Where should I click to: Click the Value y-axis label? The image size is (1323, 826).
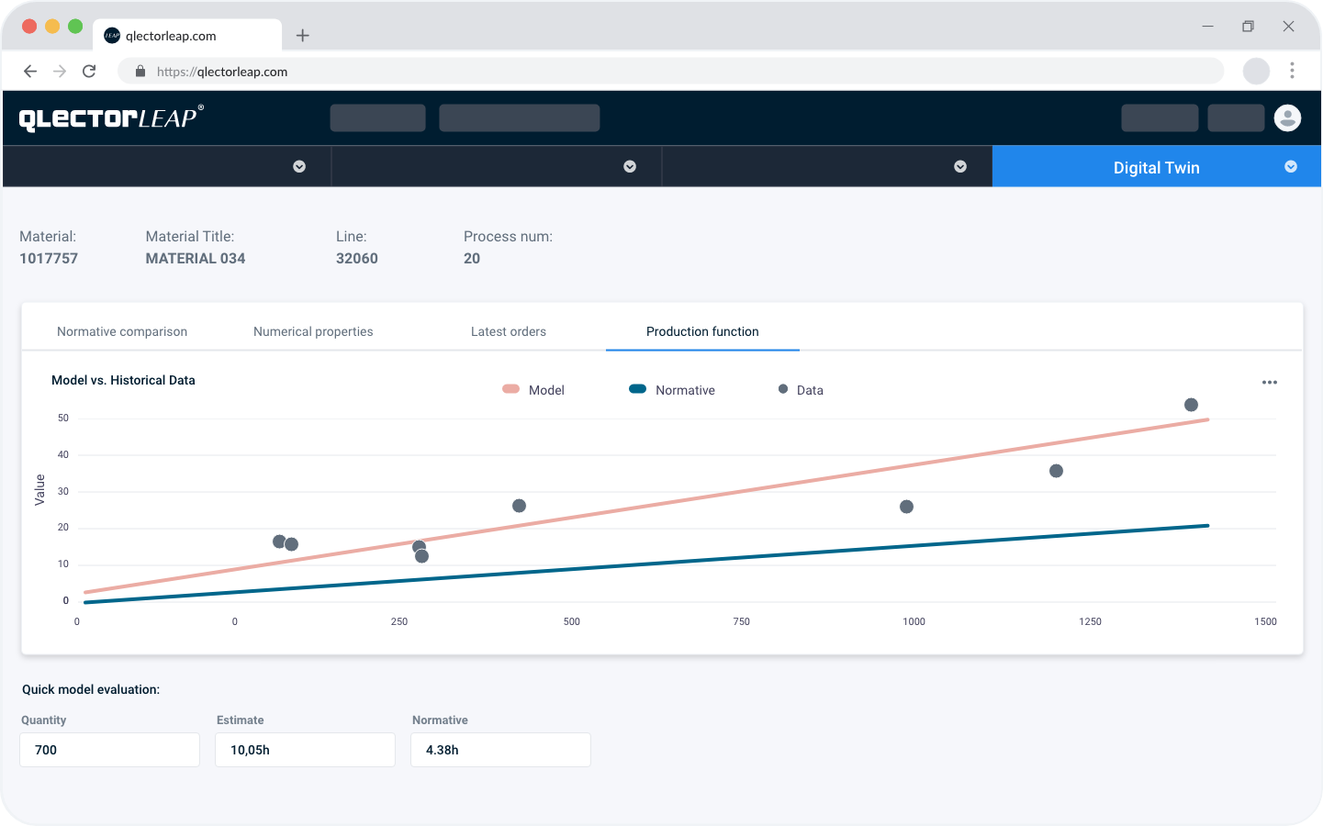pyautogui.click(x=39, y=490)
